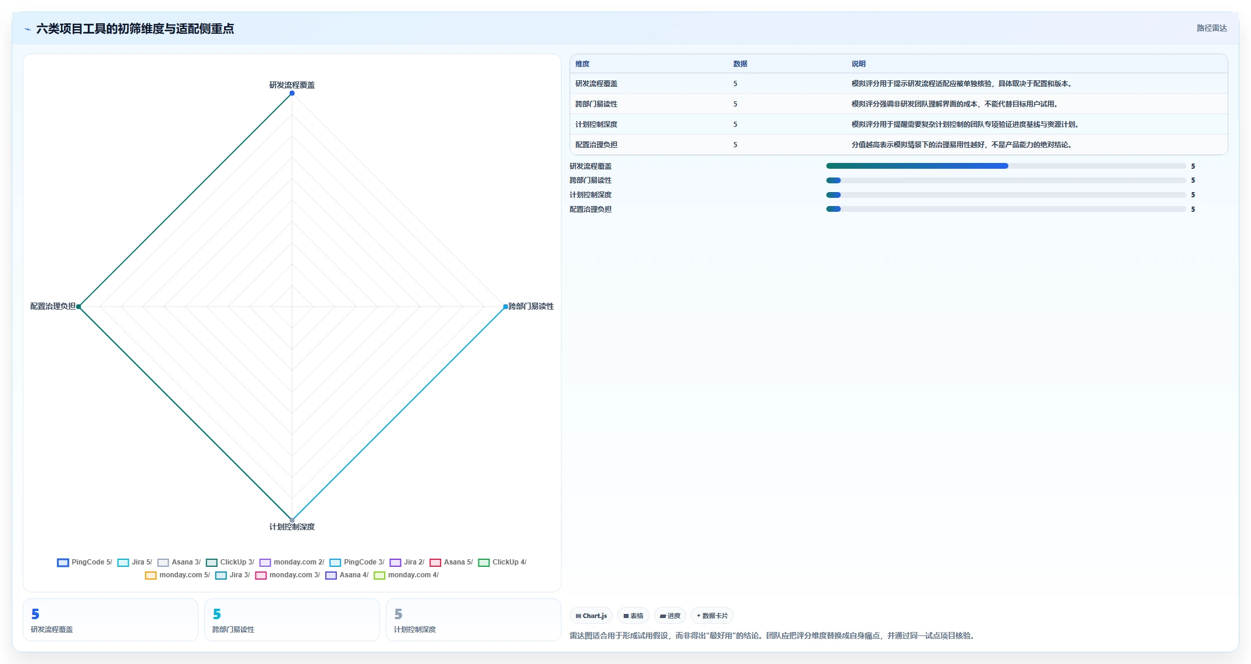Click the 数据卡片 tag pill

click(x=712, y=616)
